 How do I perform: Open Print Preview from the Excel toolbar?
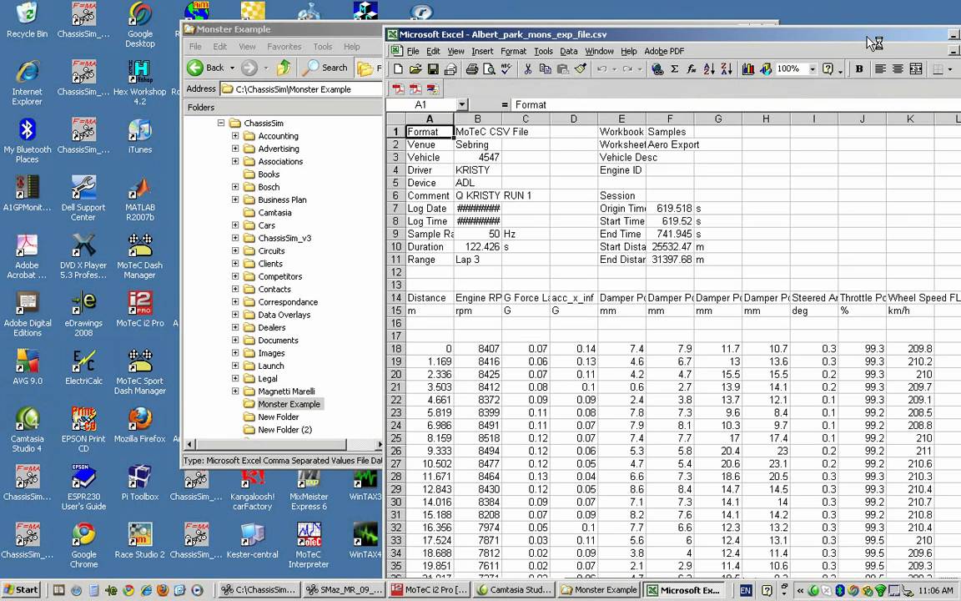489,69
